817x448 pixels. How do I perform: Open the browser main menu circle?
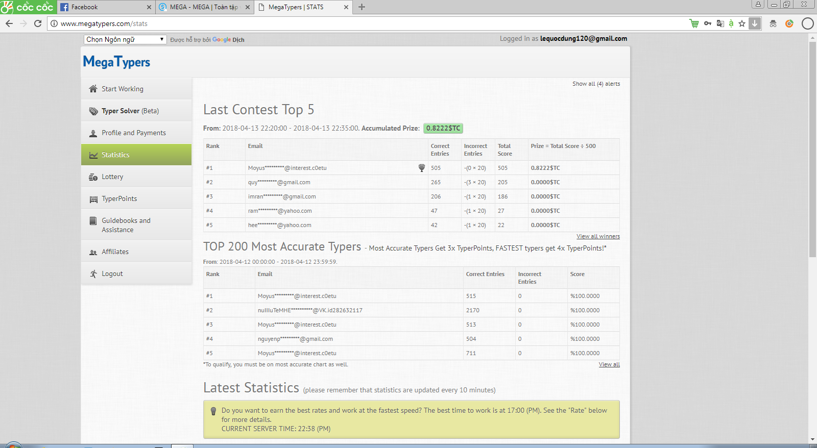coord(807,23)
